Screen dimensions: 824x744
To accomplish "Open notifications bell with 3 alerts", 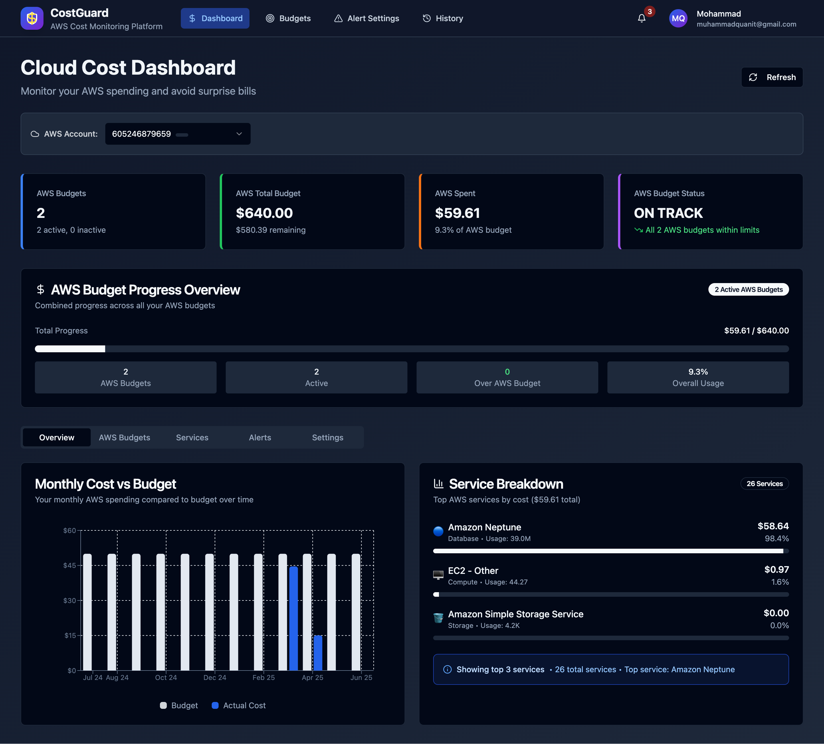I will pos(641,18).
